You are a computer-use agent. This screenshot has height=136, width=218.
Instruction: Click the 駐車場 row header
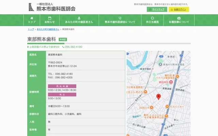[37, 130]
